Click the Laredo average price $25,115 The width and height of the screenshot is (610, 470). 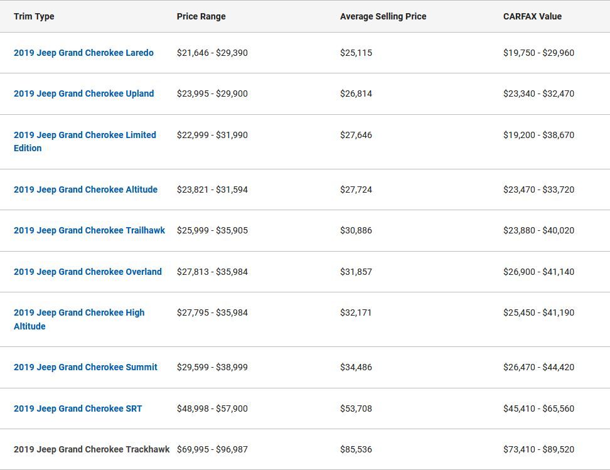pos(356,53)
